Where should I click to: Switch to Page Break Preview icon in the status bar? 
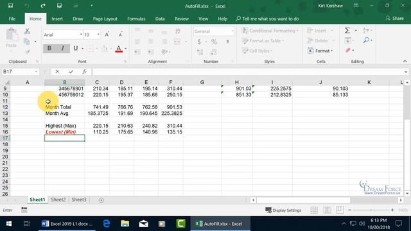coord(340,210)
